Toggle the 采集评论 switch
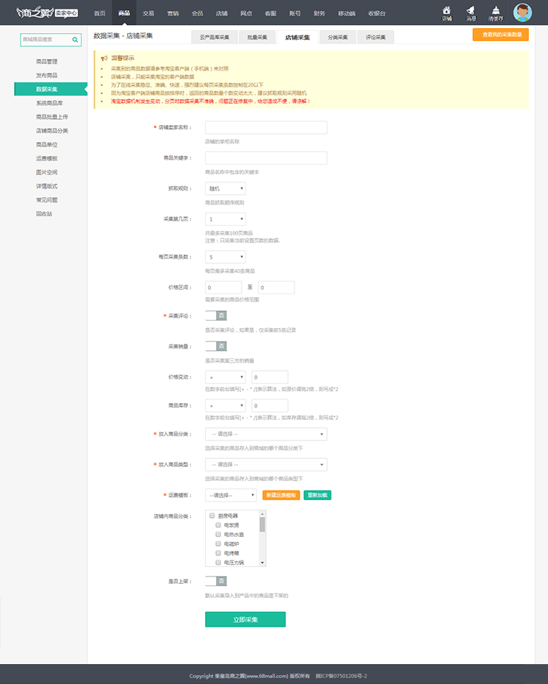 (x=216, y=316)
